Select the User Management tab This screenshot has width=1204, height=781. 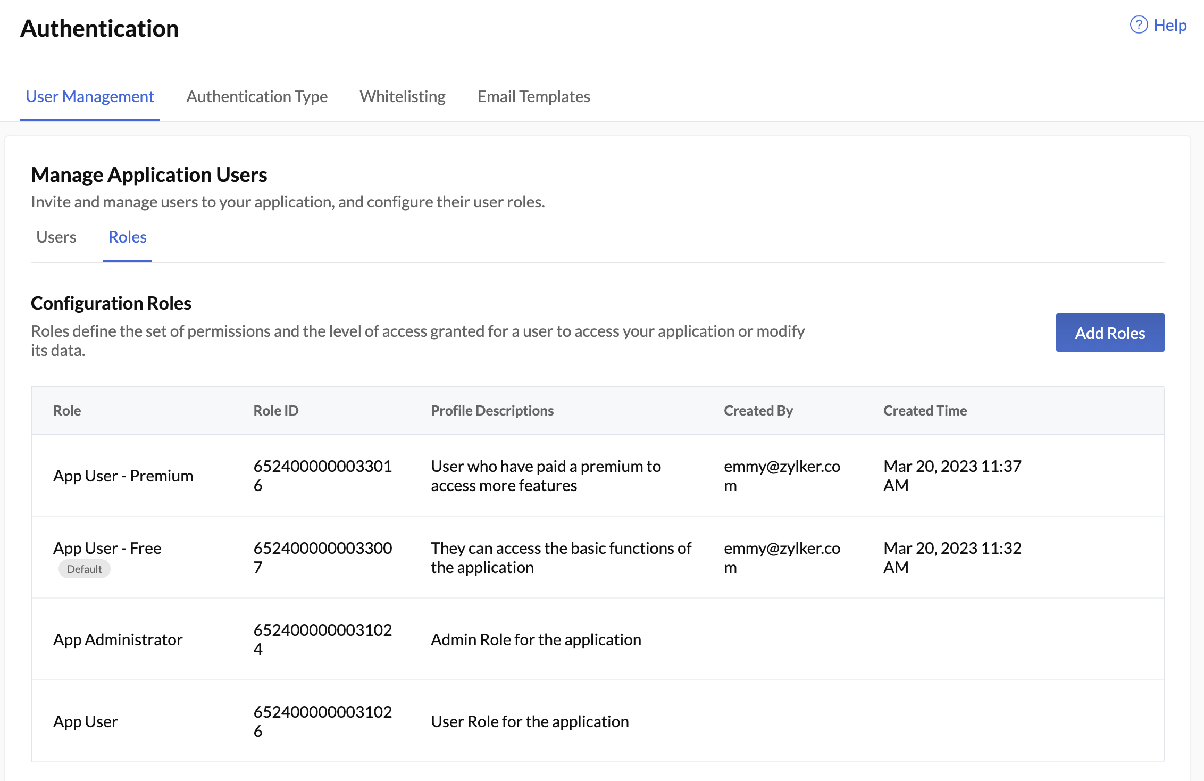coord(89,96)
